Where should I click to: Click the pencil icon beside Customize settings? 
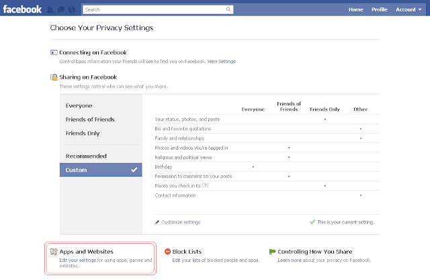pos(157,222)
